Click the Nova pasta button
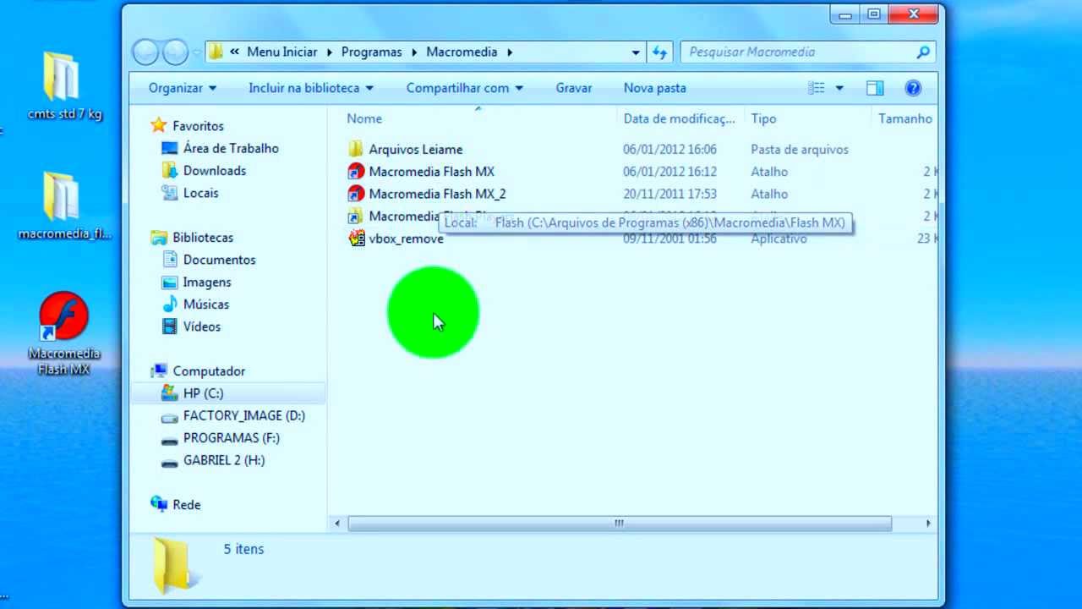This screenshot has width=1082, height=609. [655, 88]
